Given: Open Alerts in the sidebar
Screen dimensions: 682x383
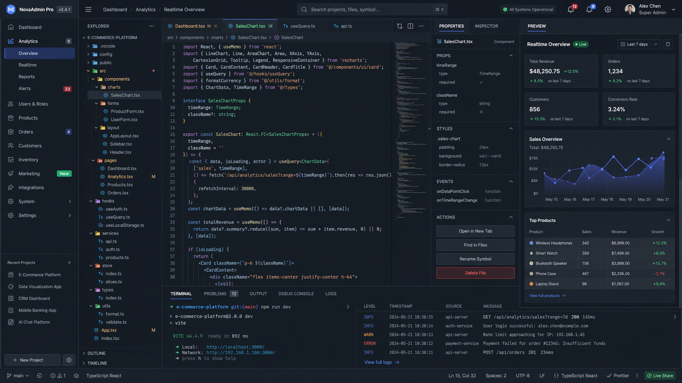Looking at the screenshot, I should pyautogui.click(x=40, y=88).
